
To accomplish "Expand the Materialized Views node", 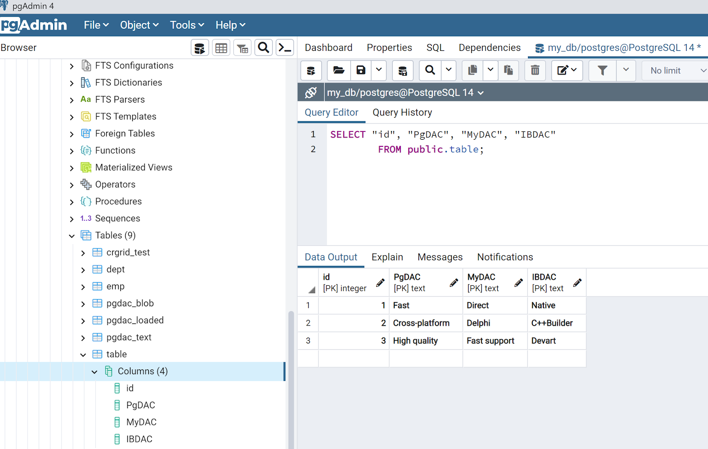I will 72,168.
